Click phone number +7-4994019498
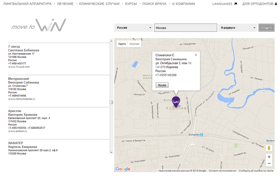This screenshot has width=280, height=181. [x=17, y=96]
